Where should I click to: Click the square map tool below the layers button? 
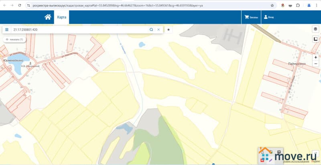pos(315,39)
